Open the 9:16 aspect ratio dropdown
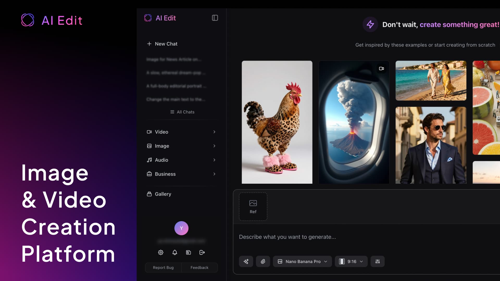 tap(351, 261)
